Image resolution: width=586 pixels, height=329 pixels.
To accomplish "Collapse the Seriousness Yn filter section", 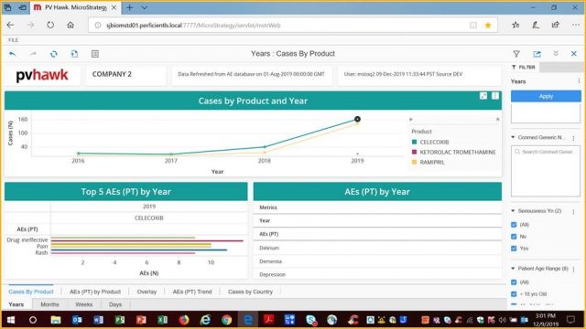I will [513, 211].
